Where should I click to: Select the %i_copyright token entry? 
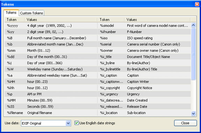pos(110,88)
